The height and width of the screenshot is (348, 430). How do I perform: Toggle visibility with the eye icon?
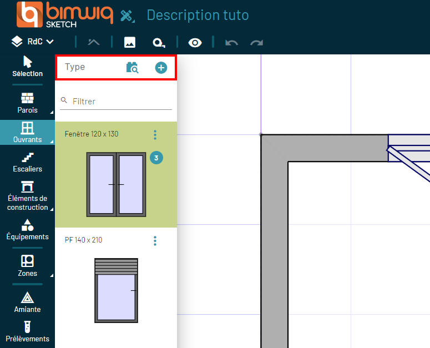pyautogui.click(x=195, y=43)
